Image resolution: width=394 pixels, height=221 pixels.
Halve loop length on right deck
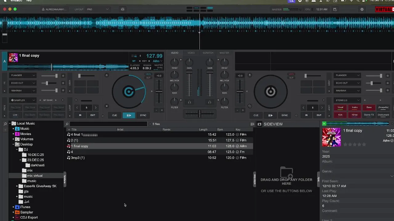point(303,108)
